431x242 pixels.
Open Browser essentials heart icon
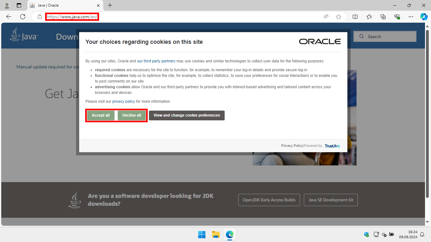397,17
